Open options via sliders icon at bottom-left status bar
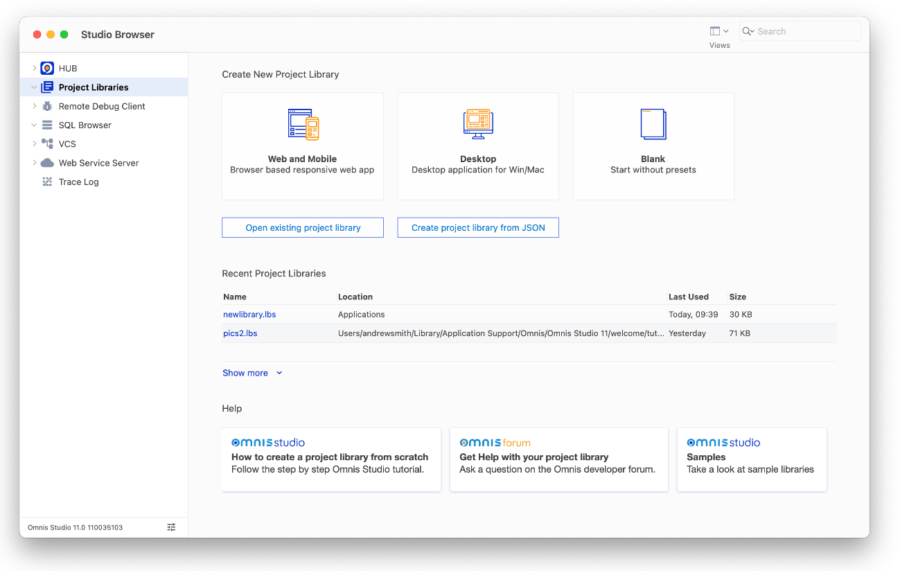Viewport: 900px width, 571px height. coord(172,527)
